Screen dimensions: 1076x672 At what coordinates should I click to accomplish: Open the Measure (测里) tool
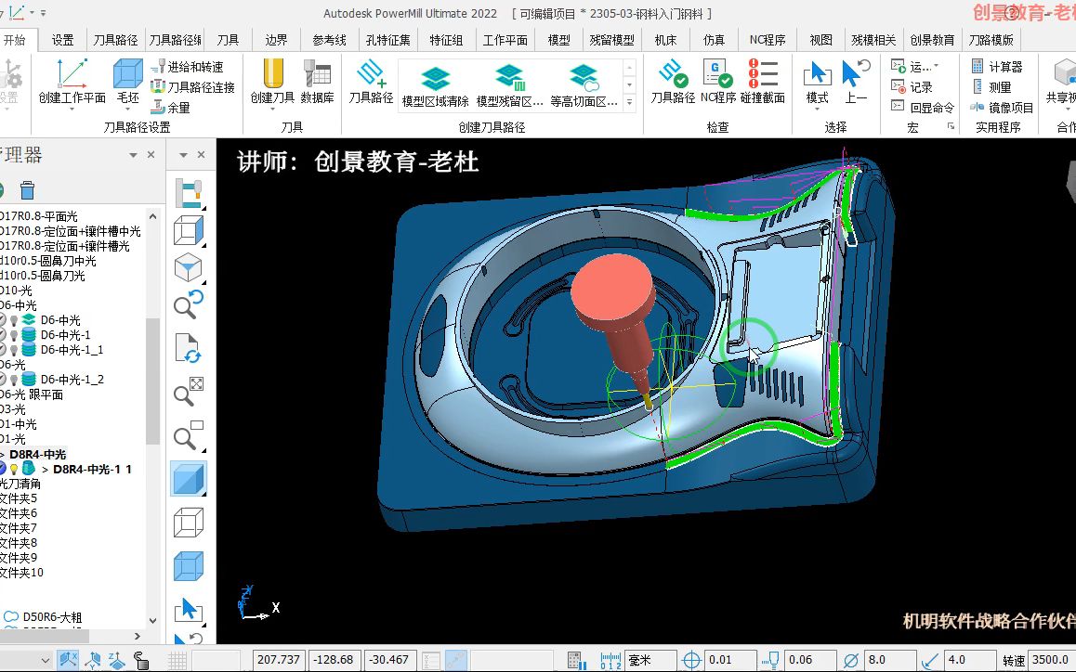click(x=991, y=87)
